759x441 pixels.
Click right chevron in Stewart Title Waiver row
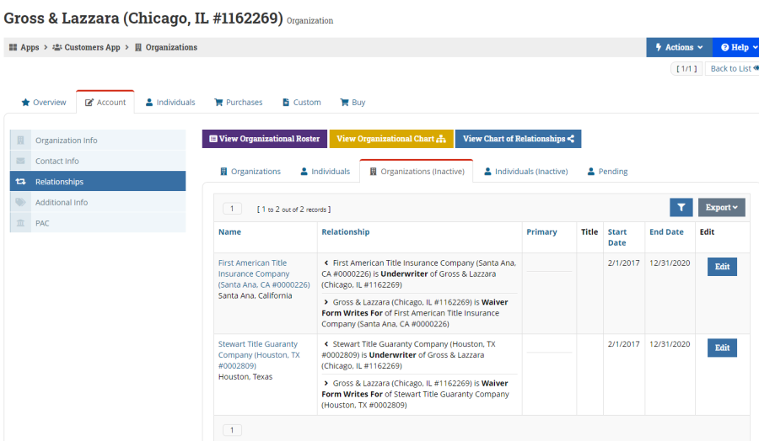tap(326, 383)
